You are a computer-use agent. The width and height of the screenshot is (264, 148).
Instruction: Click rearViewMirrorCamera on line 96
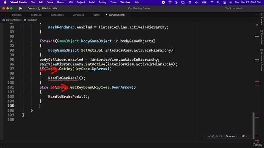coord(61,64)
